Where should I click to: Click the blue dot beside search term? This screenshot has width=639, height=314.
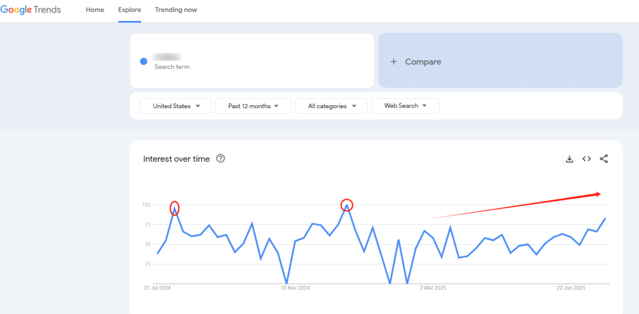(143, 61)
